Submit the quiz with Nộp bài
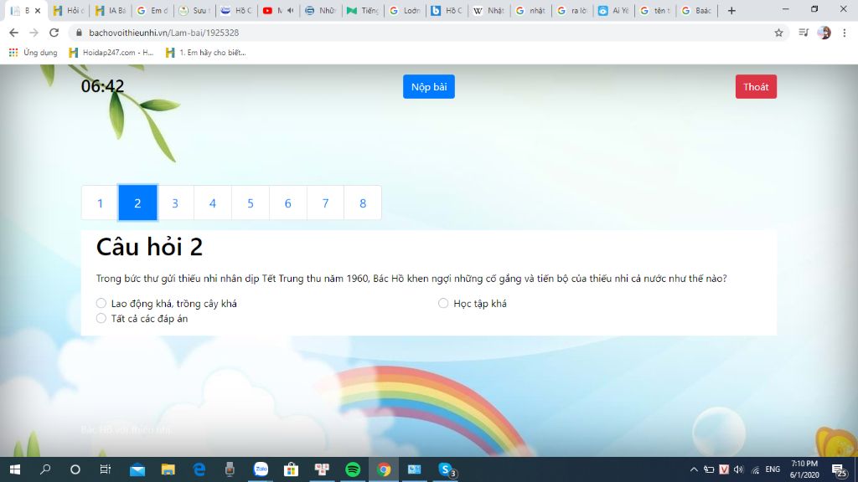This screenshot has height=482, width=858. tap(429, 87)
